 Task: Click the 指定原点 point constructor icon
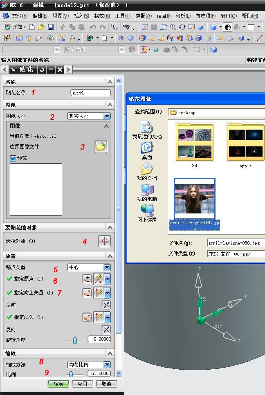coord(87,278)
